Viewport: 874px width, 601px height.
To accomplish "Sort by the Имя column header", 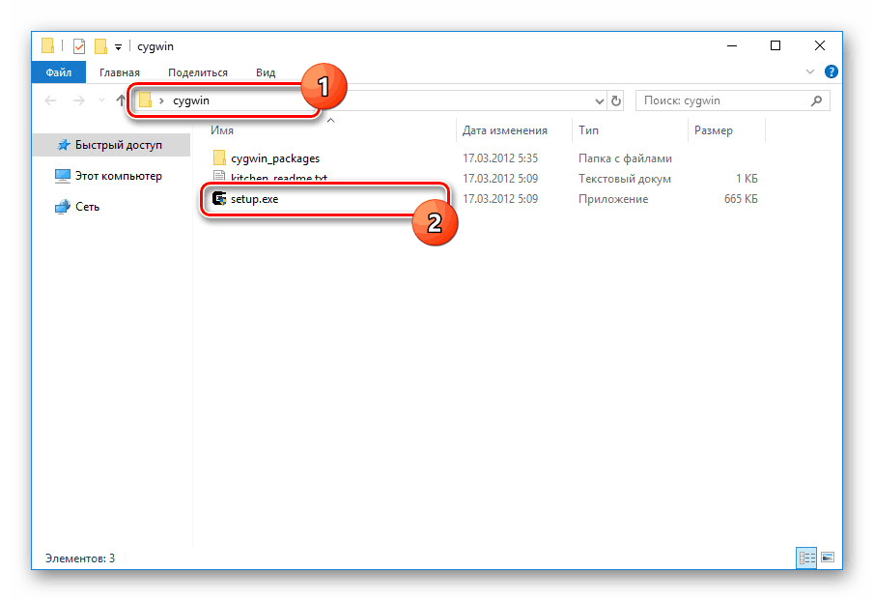I will (x=221, y=130).
